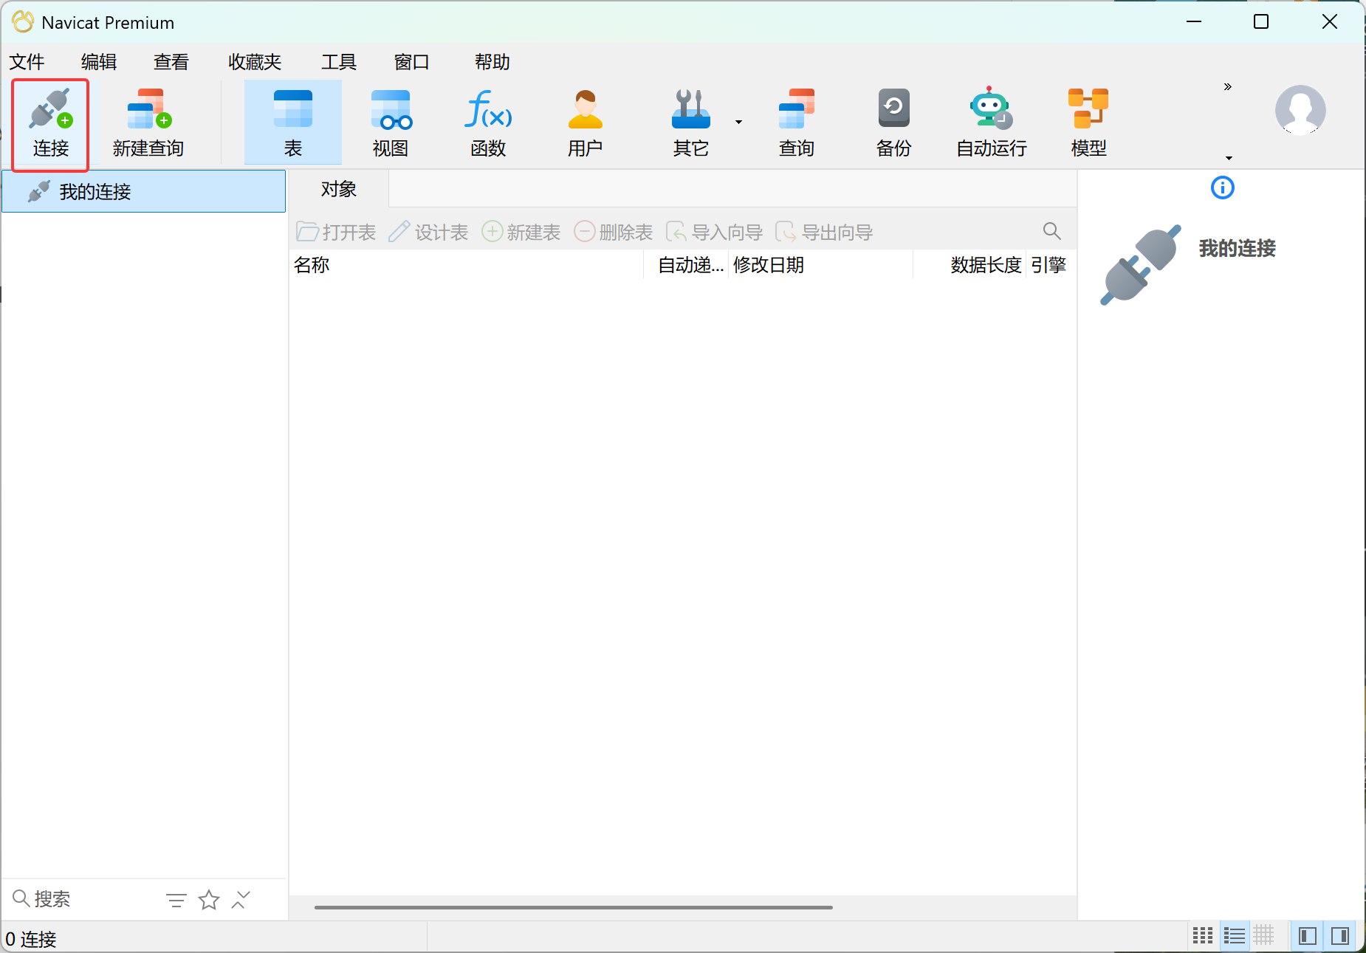Click the 新建表 button
Screen dimensions: 1366x953
coord(521,233)
